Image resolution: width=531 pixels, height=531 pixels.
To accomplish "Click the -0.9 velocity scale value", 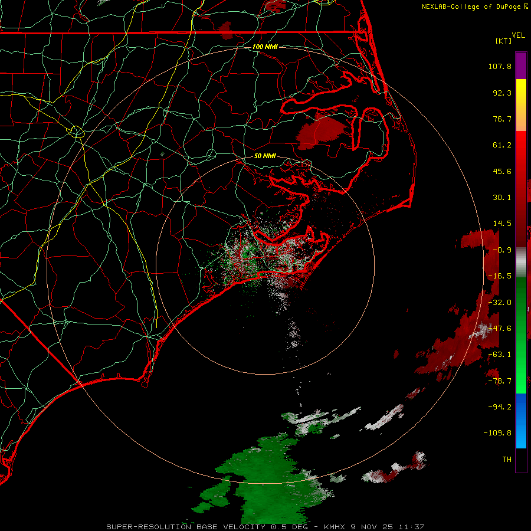I will tap(502, 250).
